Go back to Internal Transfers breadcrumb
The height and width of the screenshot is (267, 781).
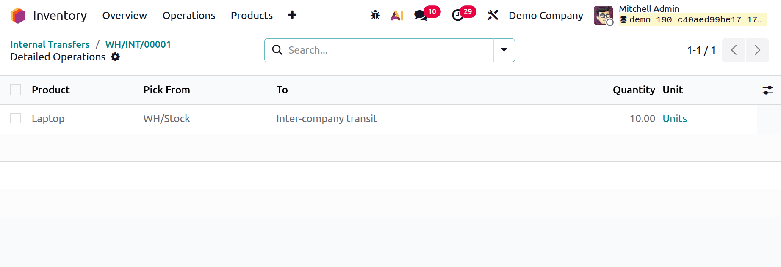pos(50,44)
